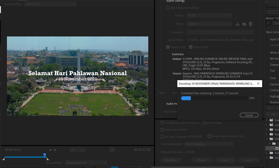Open the Format H.264 dropdown

[209, 15]
